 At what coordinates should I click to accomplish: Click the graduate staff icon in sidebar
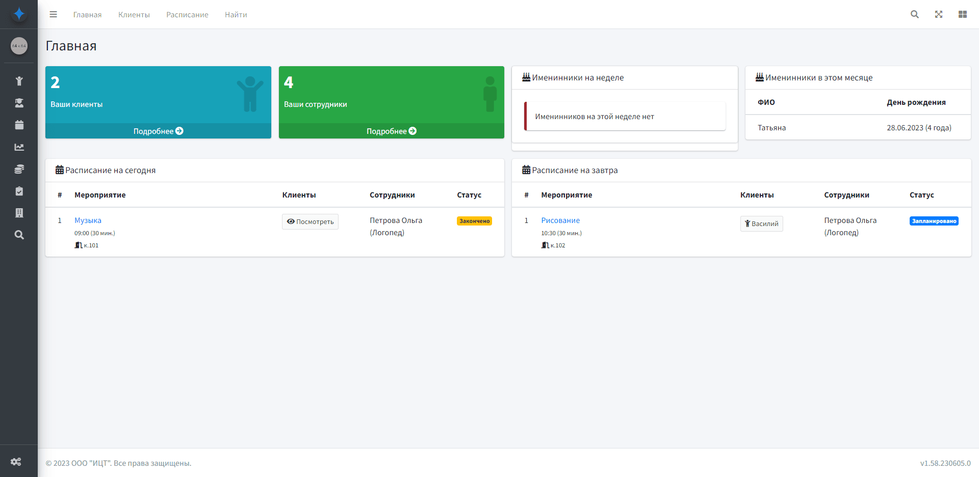[19, 103]
